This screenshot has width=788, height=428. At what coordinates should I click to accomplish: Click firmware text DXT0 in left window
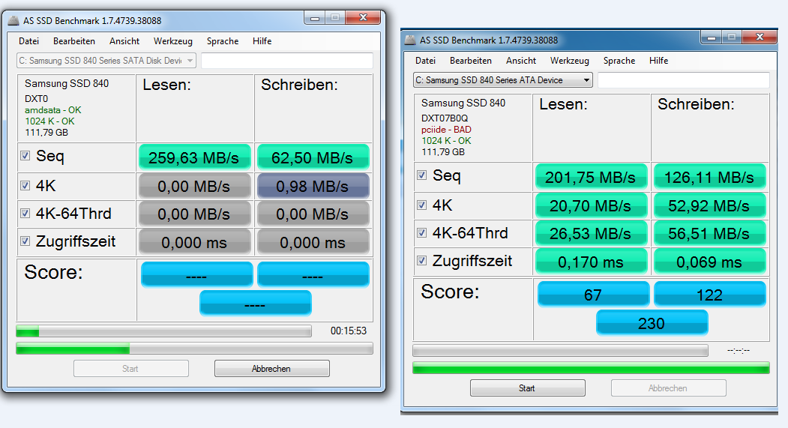36,99
